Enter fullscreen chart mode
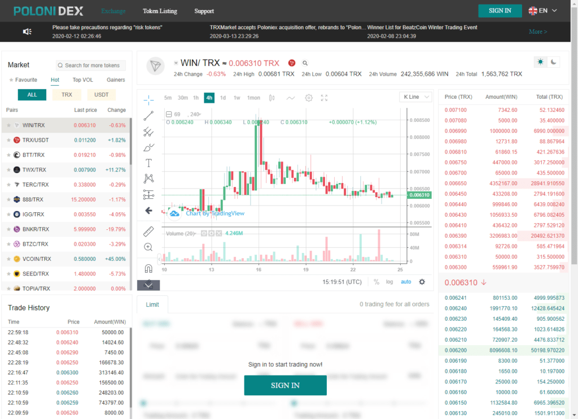Viewport: 578px width, 419px height. coord(324,98)
